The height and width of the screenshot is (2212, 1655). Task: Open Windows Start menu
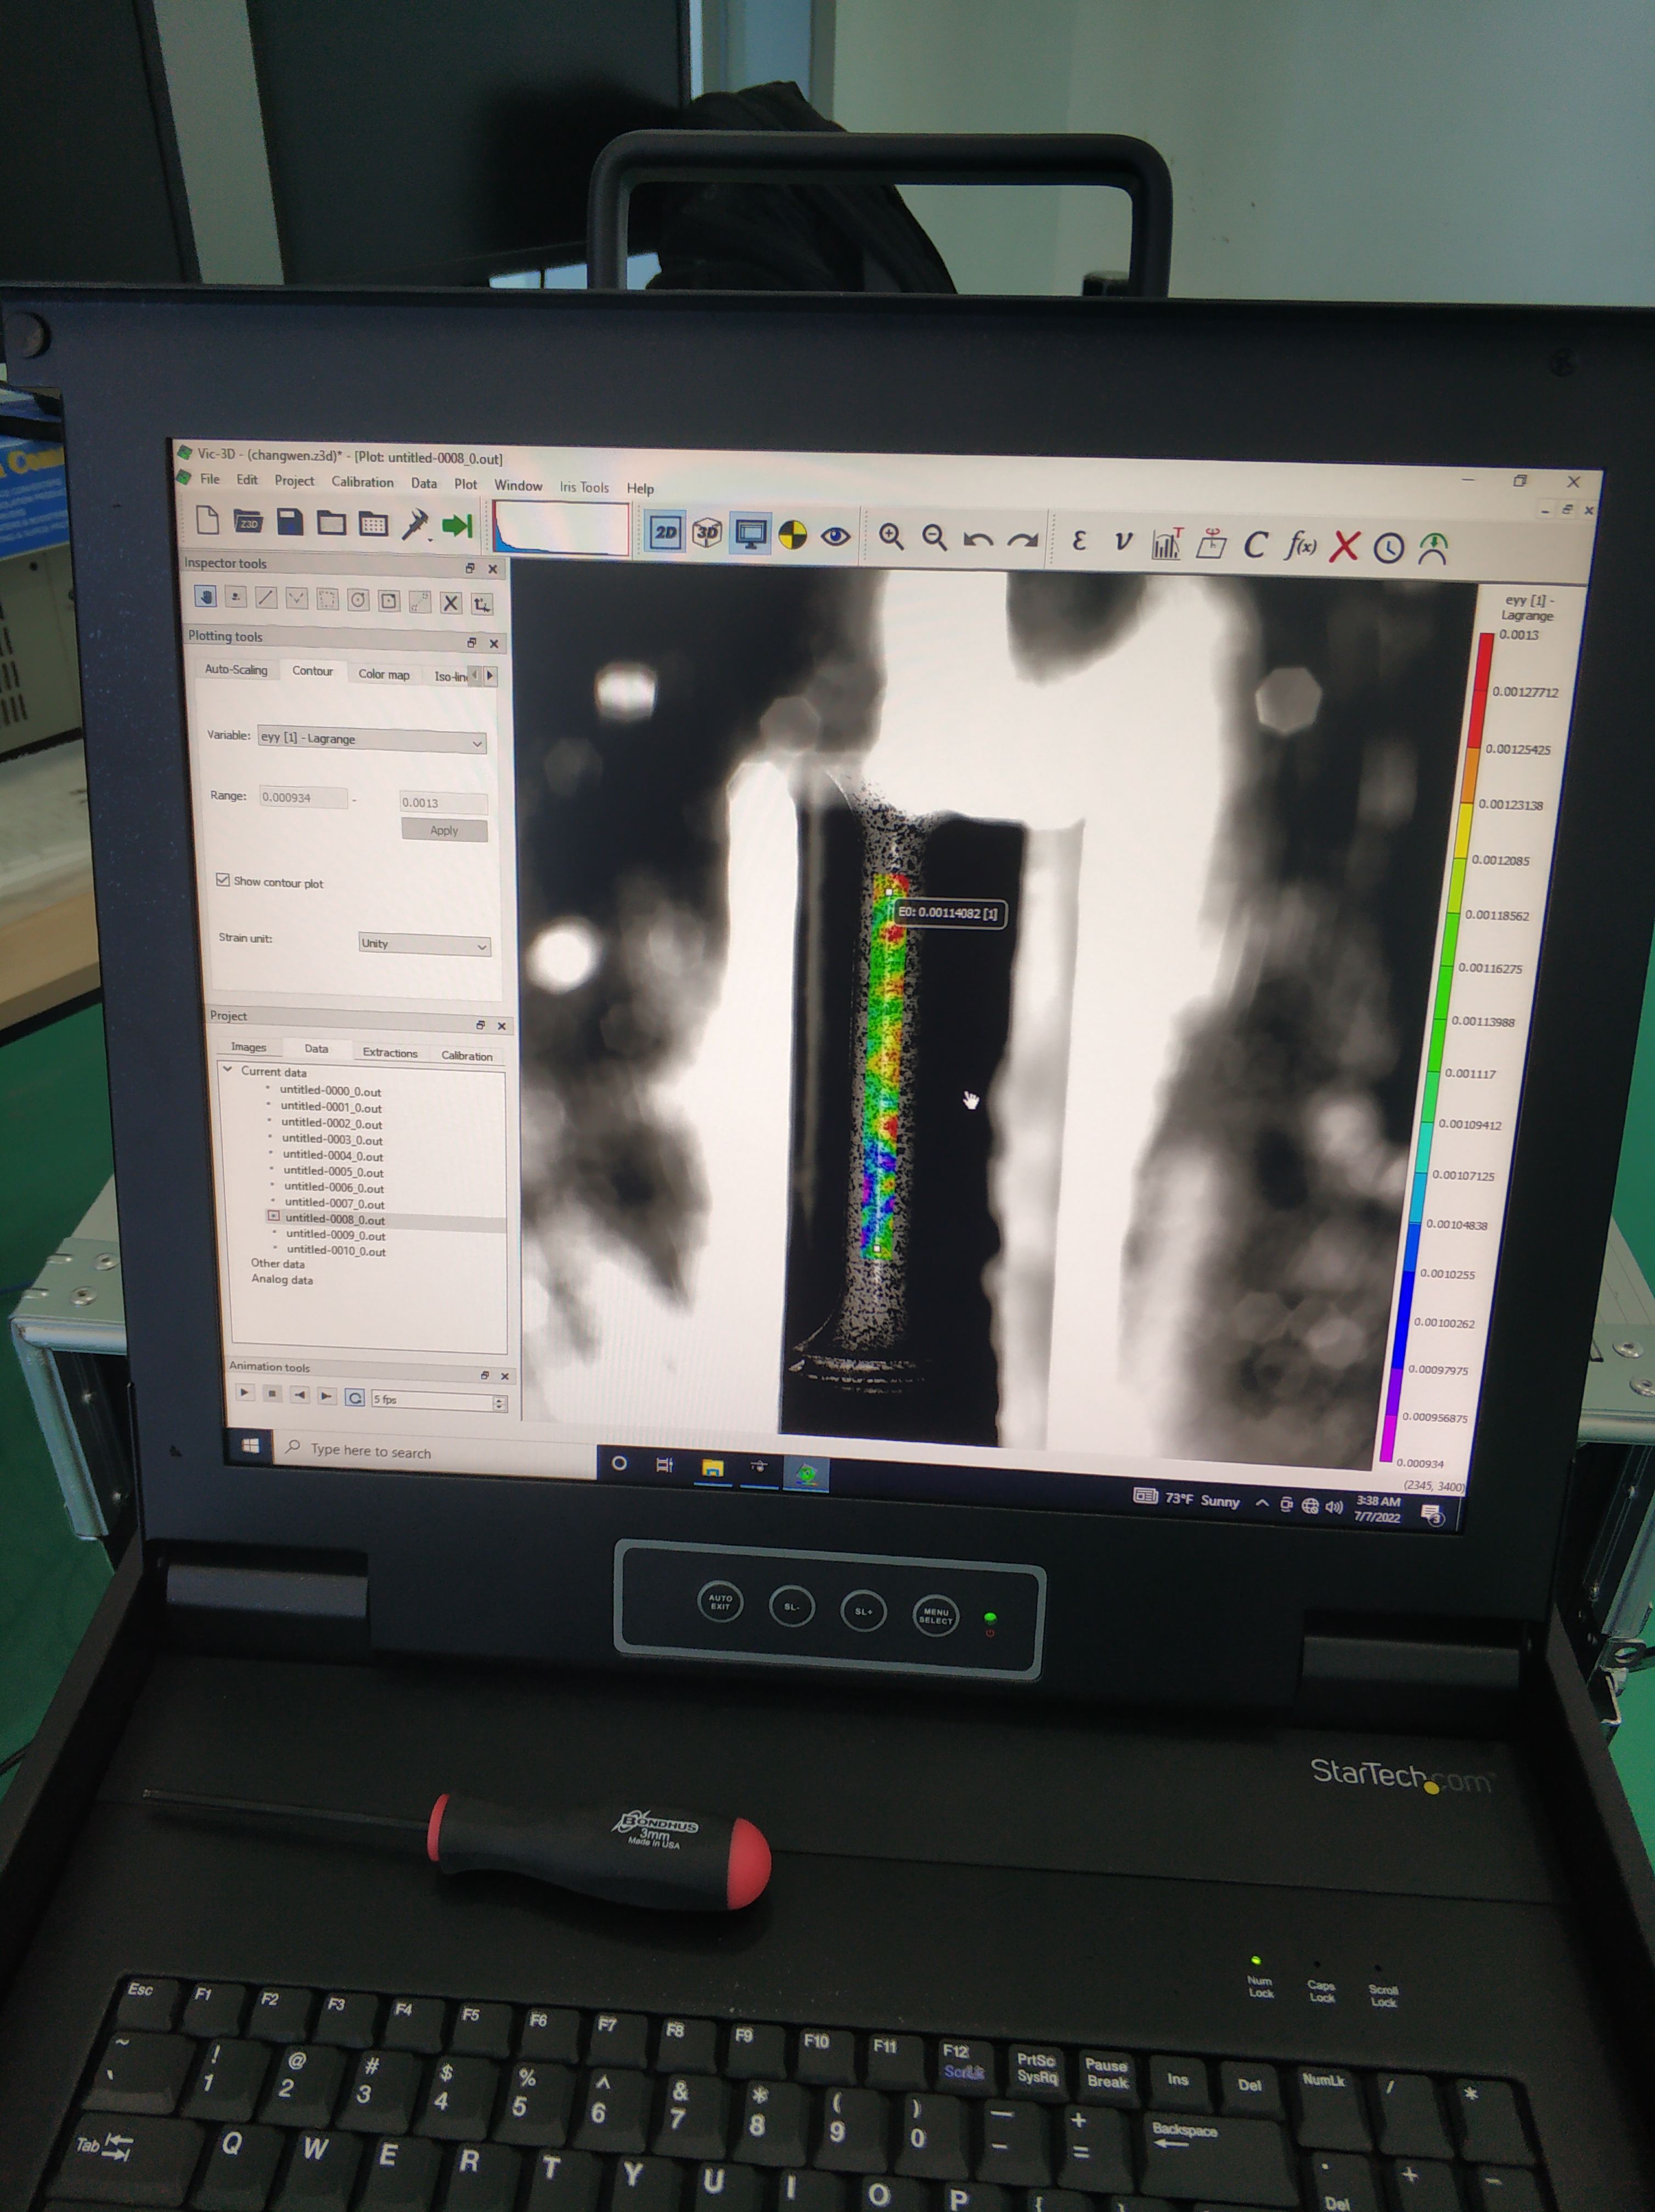click(x=251, y=1445)
